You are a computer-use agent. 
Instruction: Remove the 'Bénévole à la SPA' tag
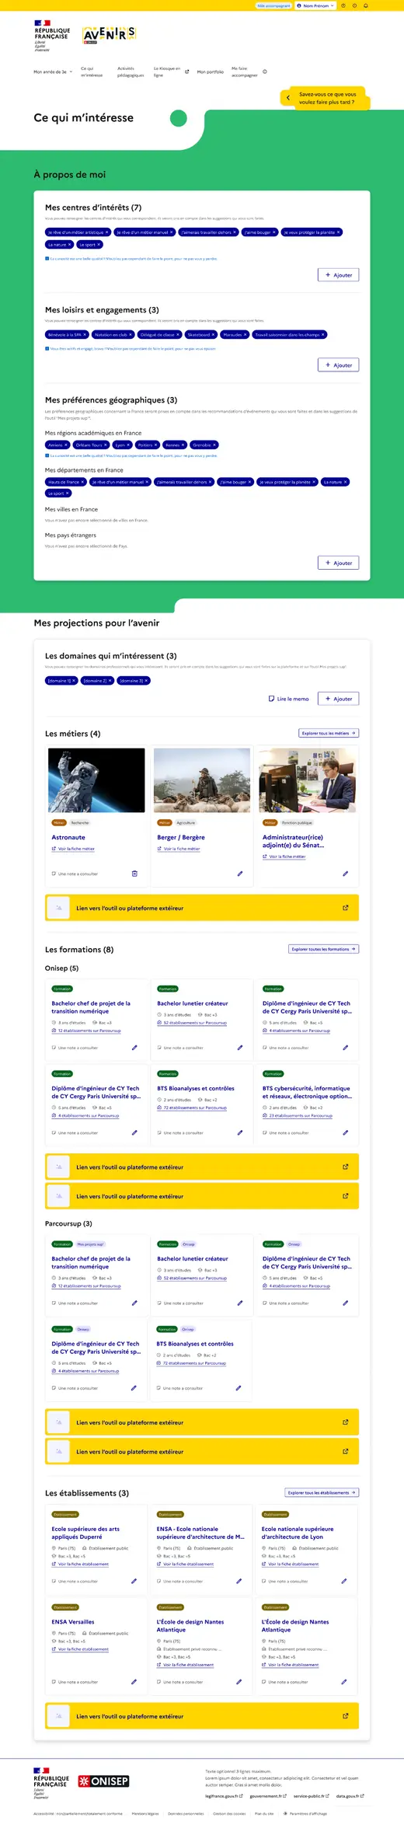(85, 335)
